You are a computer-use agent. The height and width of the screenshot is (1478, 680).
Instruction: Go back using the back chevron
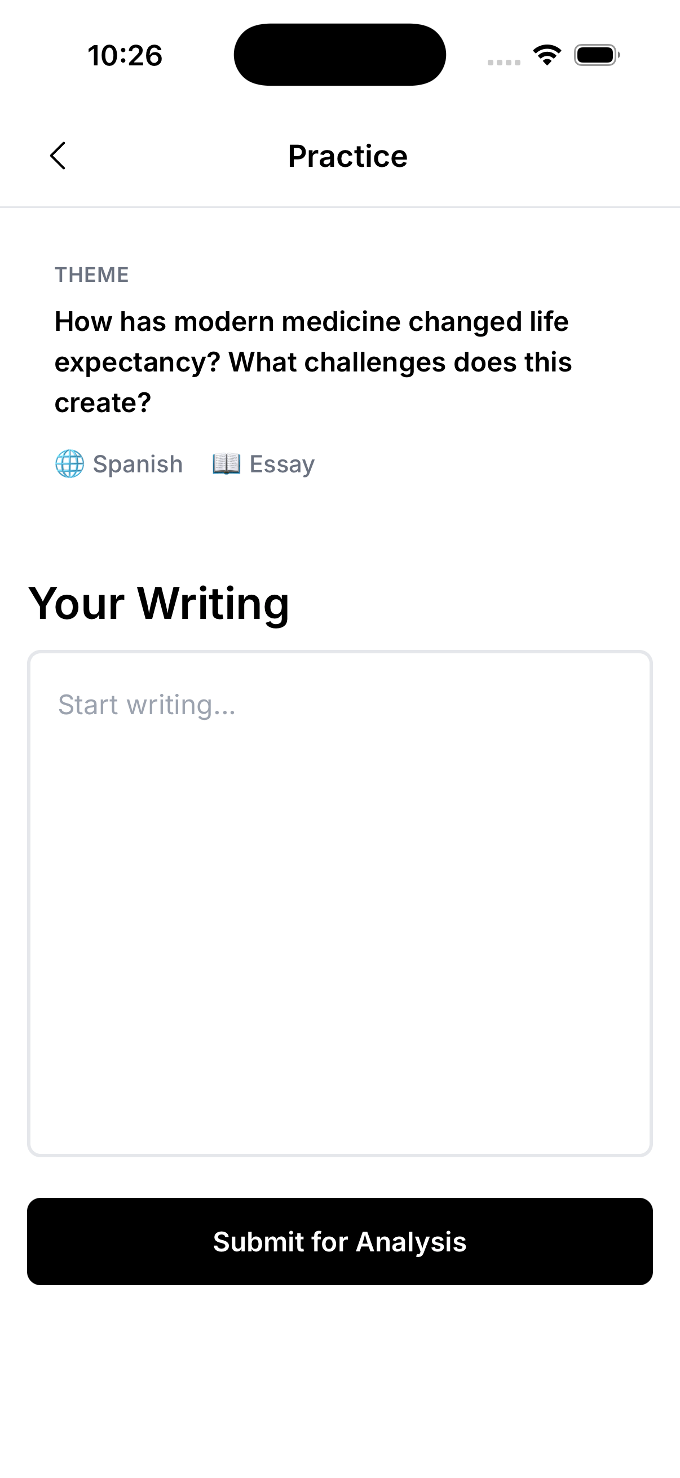(x=58, y=156)
